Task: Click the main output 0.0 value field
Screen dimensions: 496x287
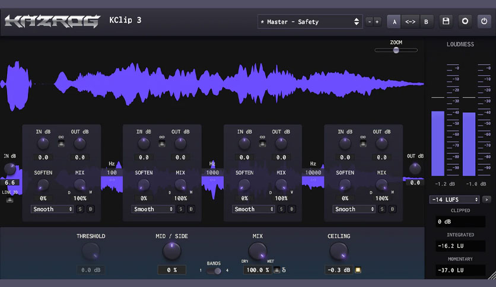Action: click(x=415, y=183)
